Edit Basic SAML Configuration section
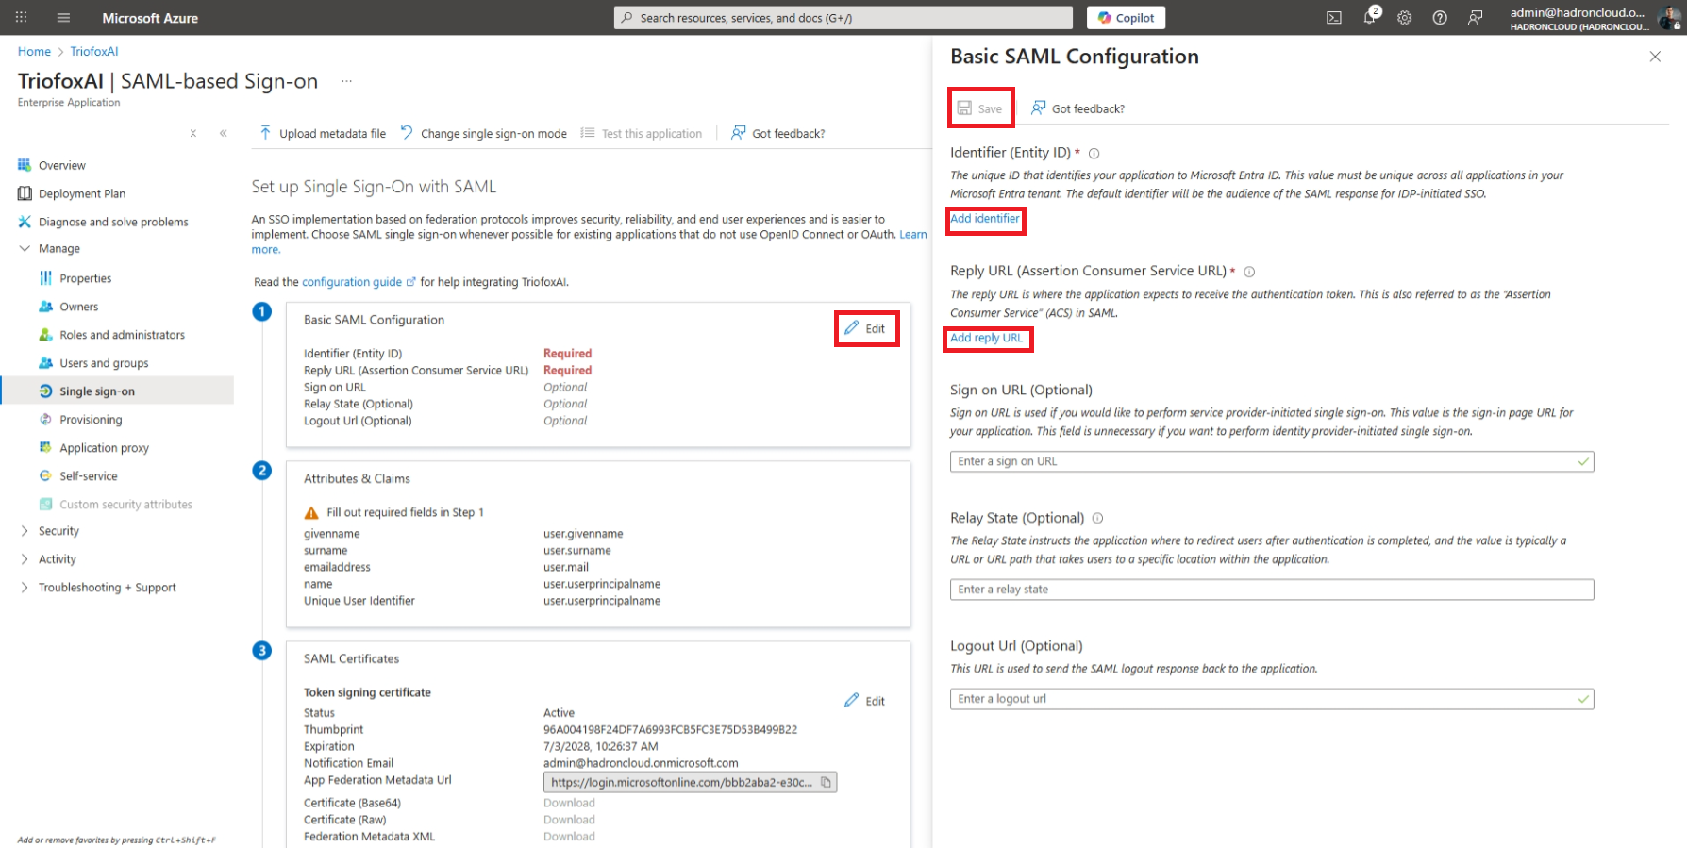 [866, 328]
